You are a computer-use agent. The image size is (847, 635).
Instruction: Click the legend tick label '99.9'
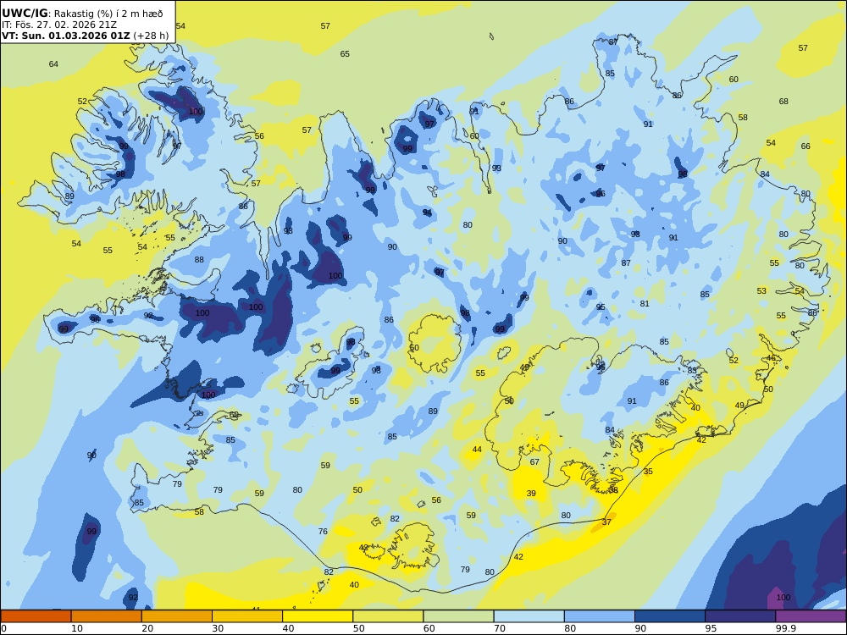[x=785, y=628]
